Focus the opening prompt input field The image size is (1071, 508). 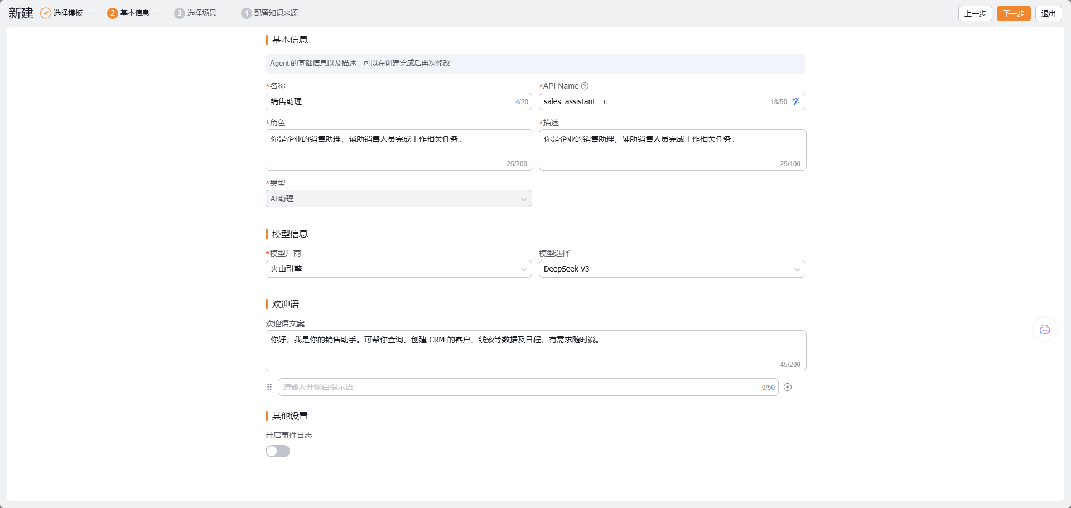click(x=519, y=387)
